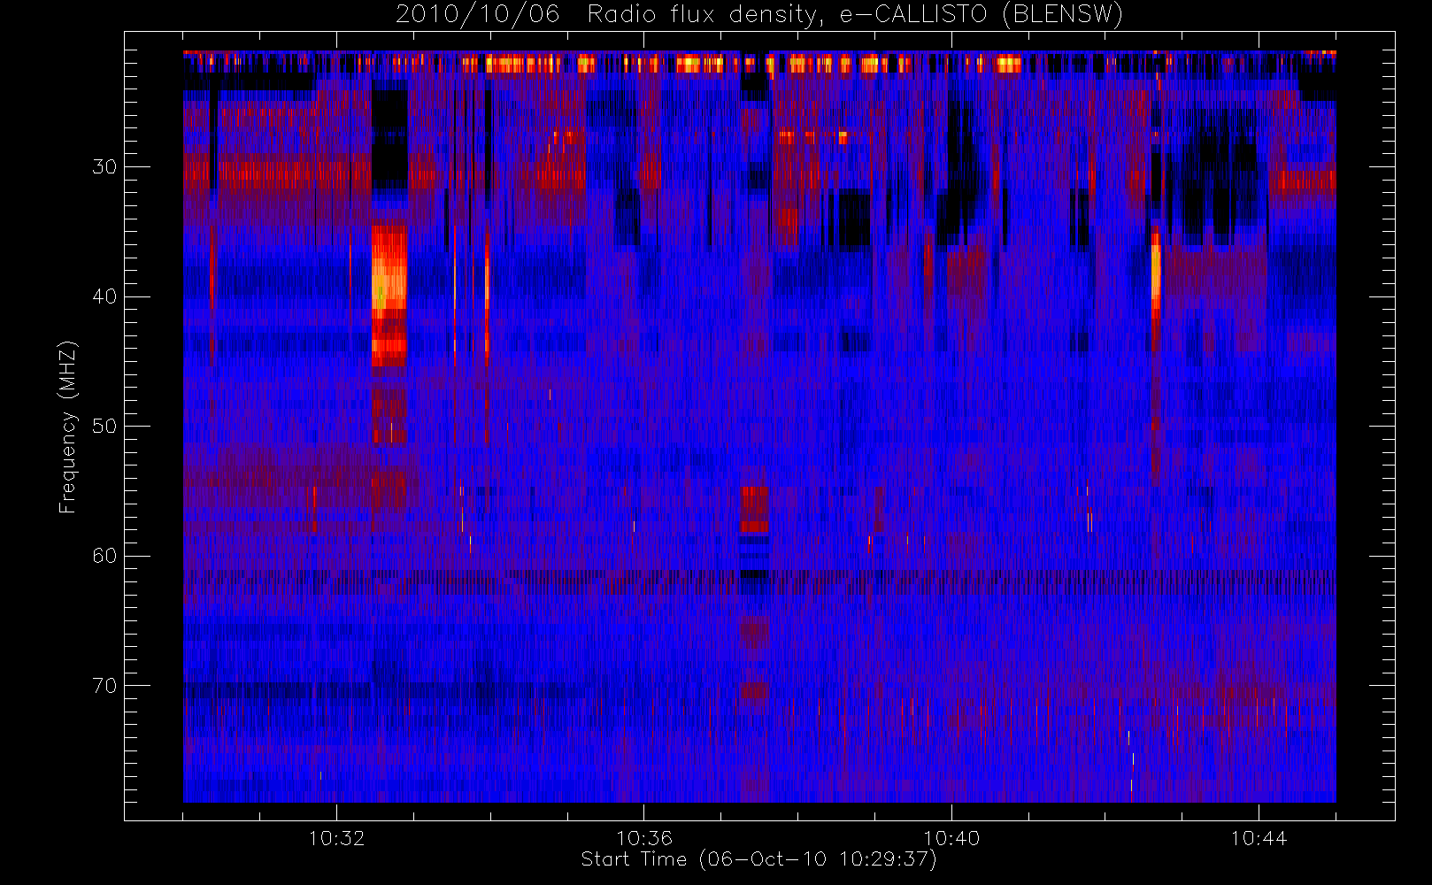The image size is (1432, 885).
Task: Click the red patch near 56 MHz around 10:37:30
Action: pos(754,509)
